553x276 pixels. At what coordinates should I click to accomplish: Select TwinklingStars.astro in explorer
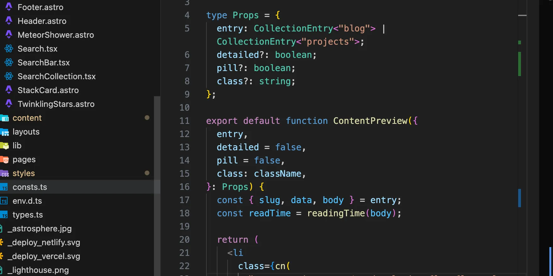click(56, 104)
